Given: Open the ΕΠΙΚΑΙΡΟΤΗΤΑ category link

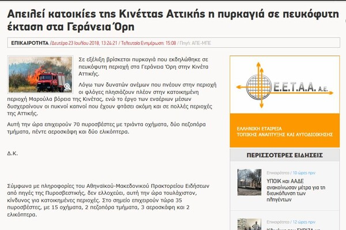Looking at the screenshot, I should (30, 43).
